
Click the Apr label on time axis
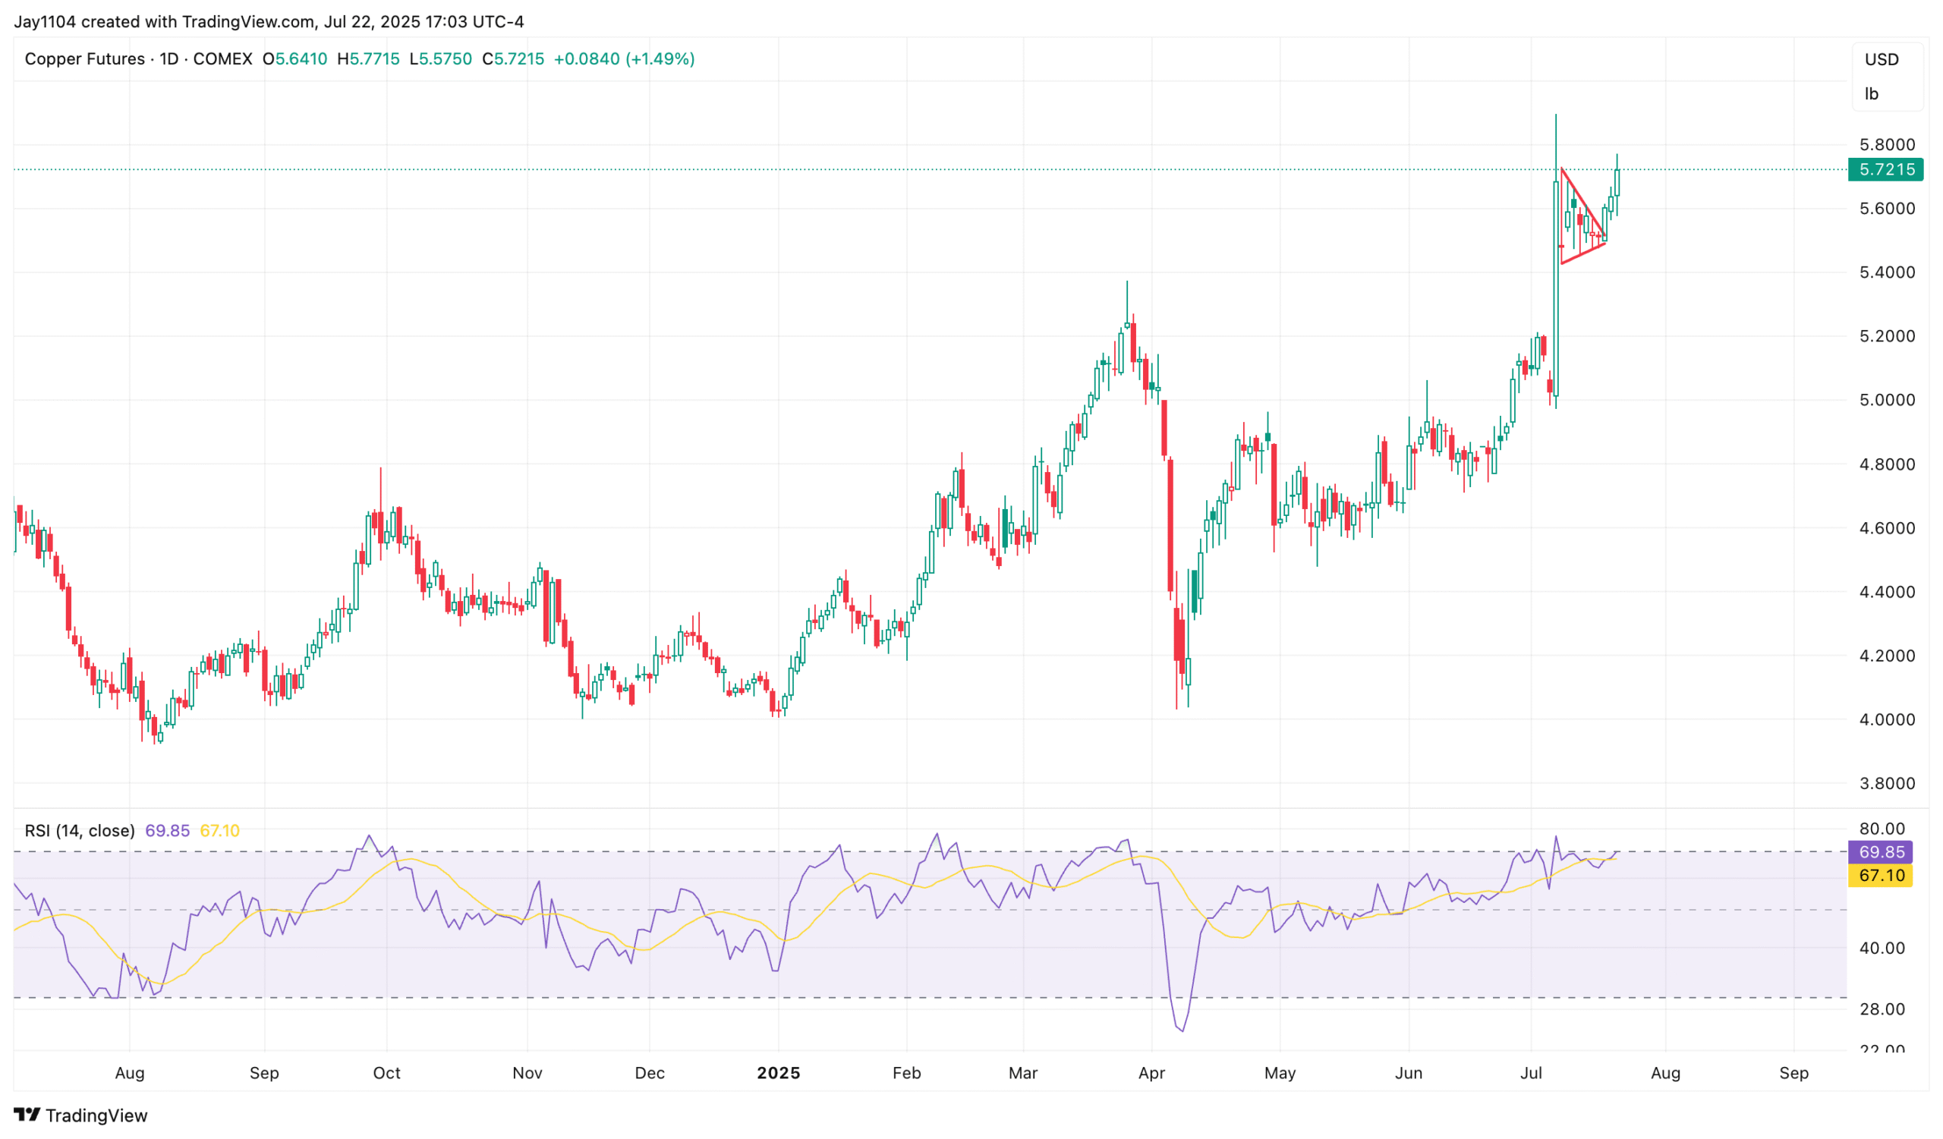point(1152,1074)
